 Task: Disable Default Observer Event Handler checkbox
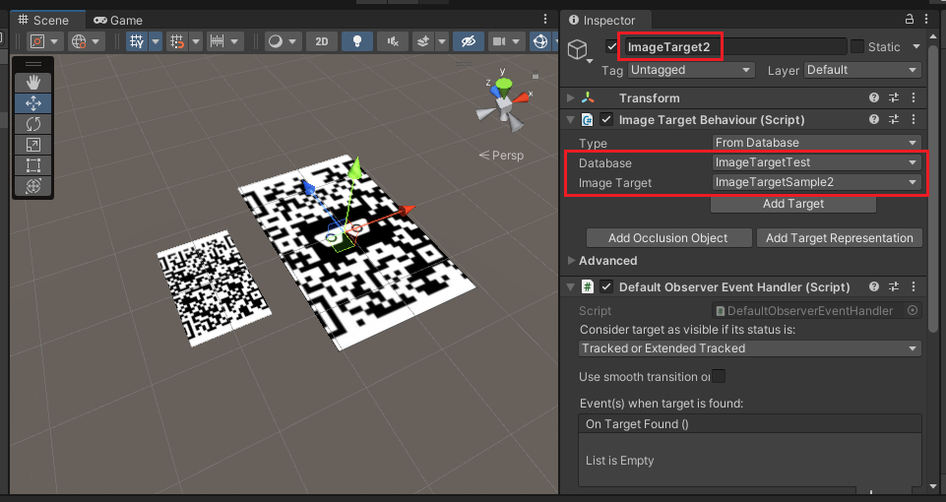point(606,286)
